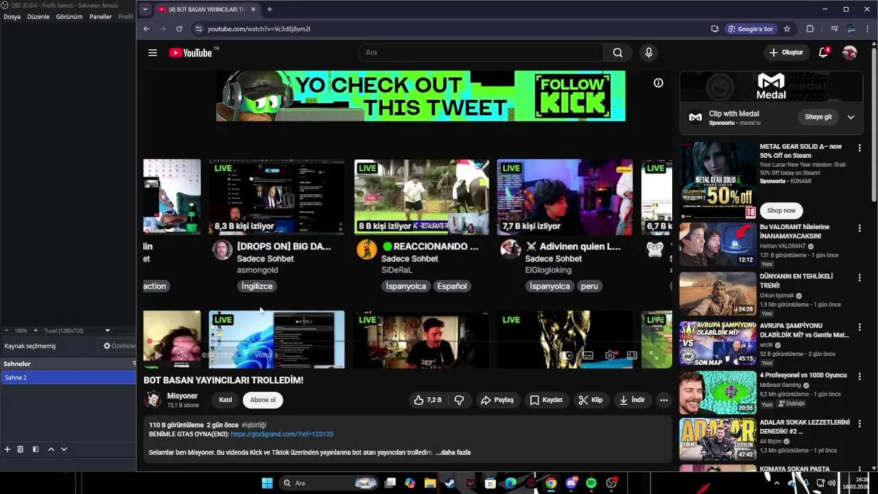Zoom out OBS preview with minus
The width and height of the screenshot is (878, 494).
click(6, 331)
